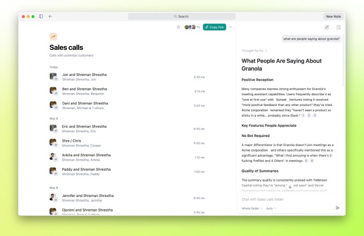The image size is (364, 236).
Task: Start a new chat with compose icon
Action: point(327,27)
